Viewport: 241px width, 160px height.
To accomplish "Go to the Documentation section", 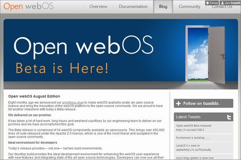I will pyautogui.click(x=133, y=7).
